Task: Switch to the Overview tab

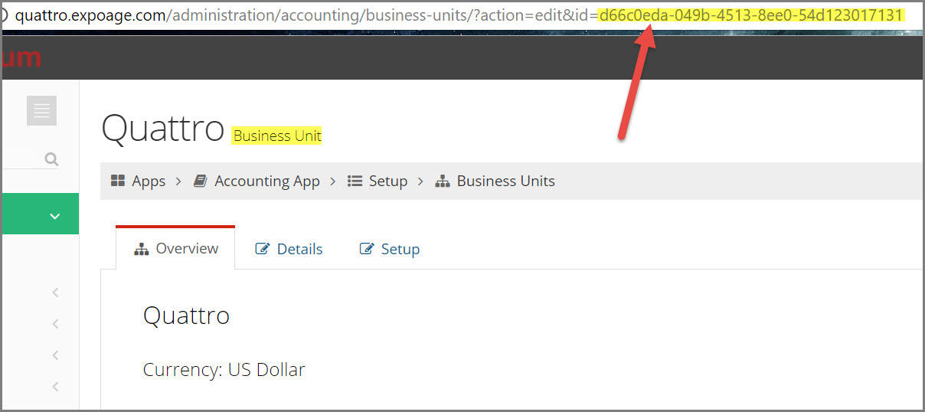Action: point(175,248)
